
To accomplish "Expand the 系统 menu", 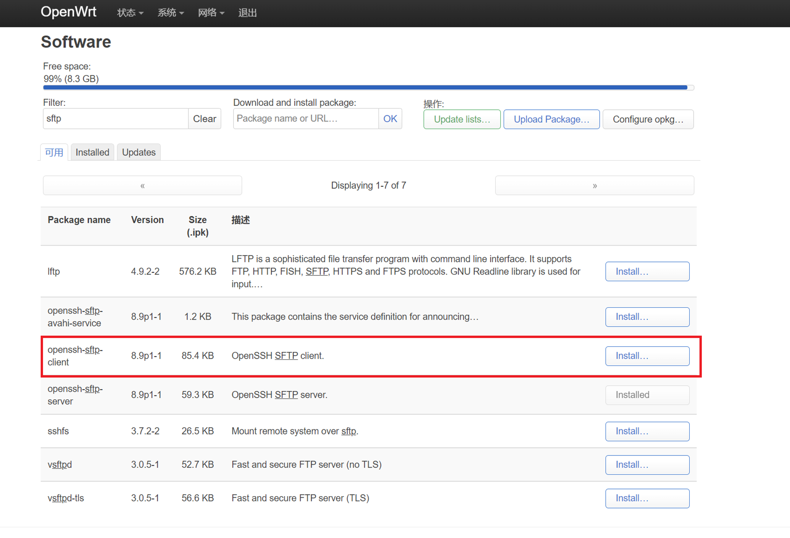I will [x=171, y=13].
